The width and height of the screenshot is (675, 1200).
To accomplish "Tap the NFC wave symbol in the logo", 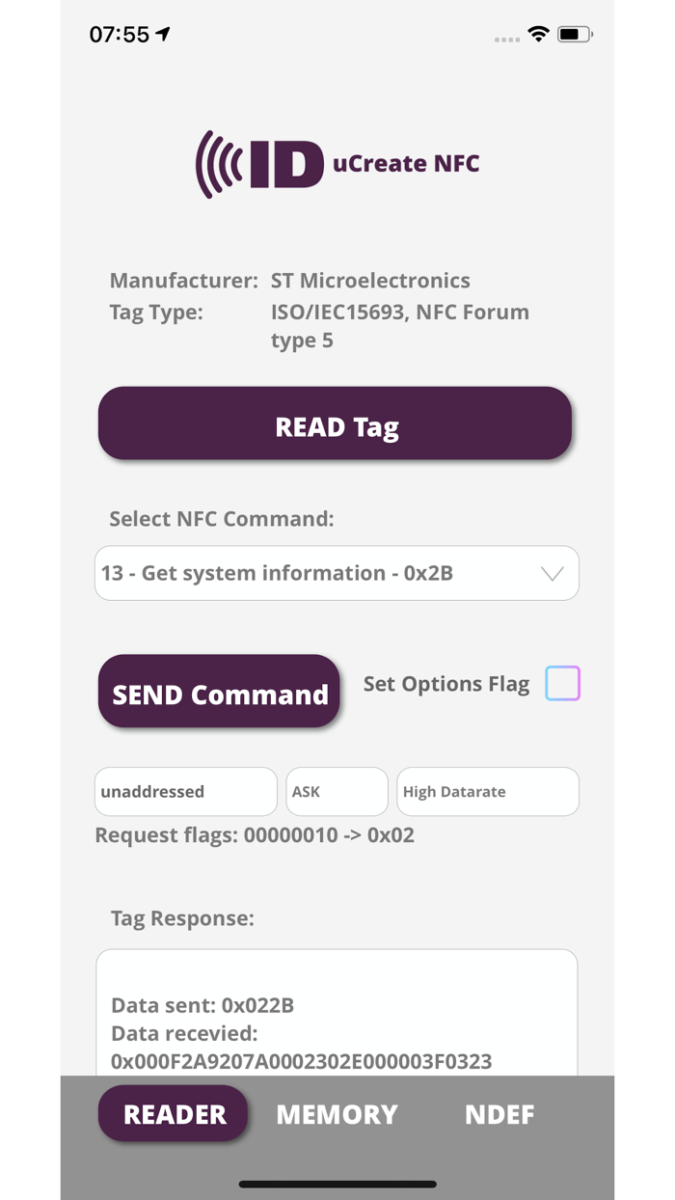I will [221, 163].
